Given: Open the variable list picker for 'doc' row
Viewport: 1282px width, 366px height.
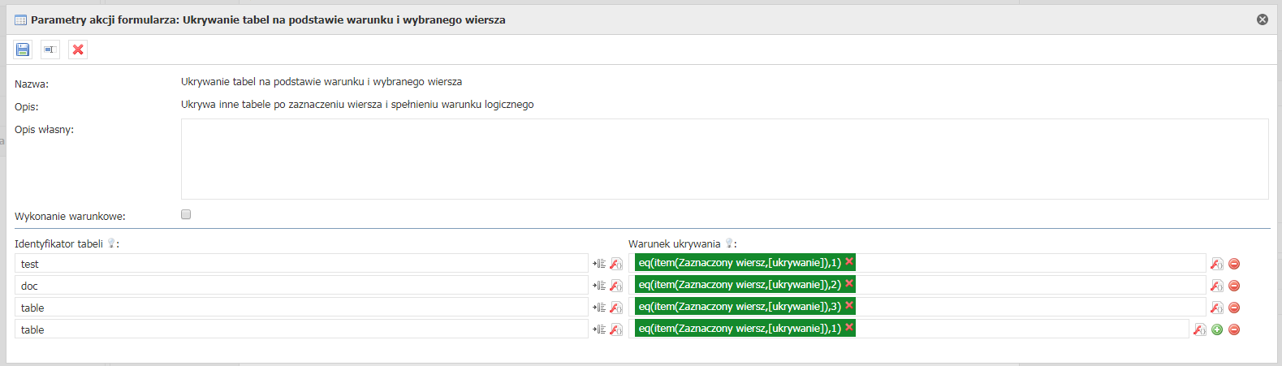Looking at the screenshot, I should click(x=599, y=286).
